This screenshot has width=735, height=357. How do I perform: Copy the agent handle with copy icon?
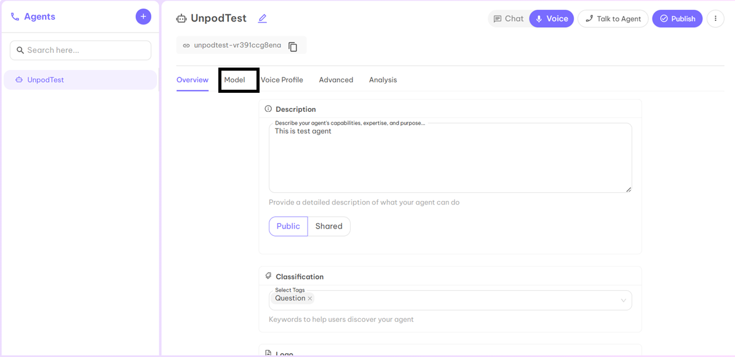click(293, 46)
